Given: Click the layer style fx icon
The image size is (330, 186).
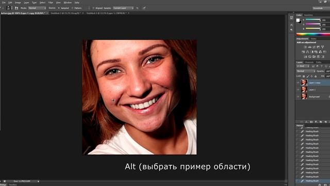Looking at the screenshot, I should (x=306, y=122).
